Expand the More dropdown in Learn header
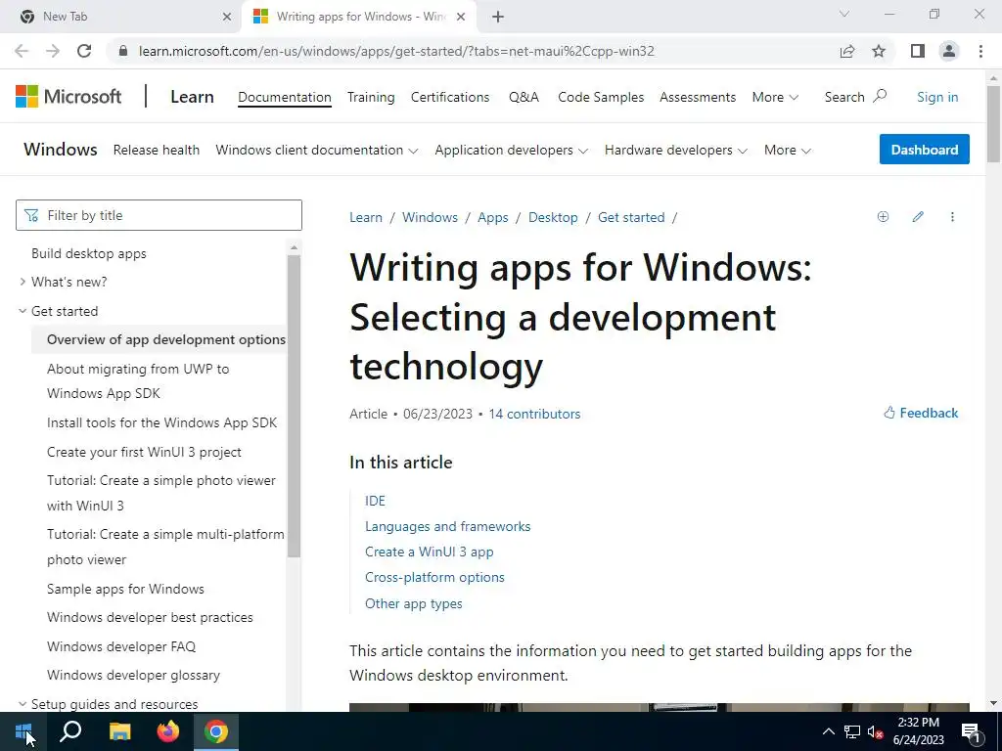The width and height of the screenshot is (1002, 751). coord(775,97)
